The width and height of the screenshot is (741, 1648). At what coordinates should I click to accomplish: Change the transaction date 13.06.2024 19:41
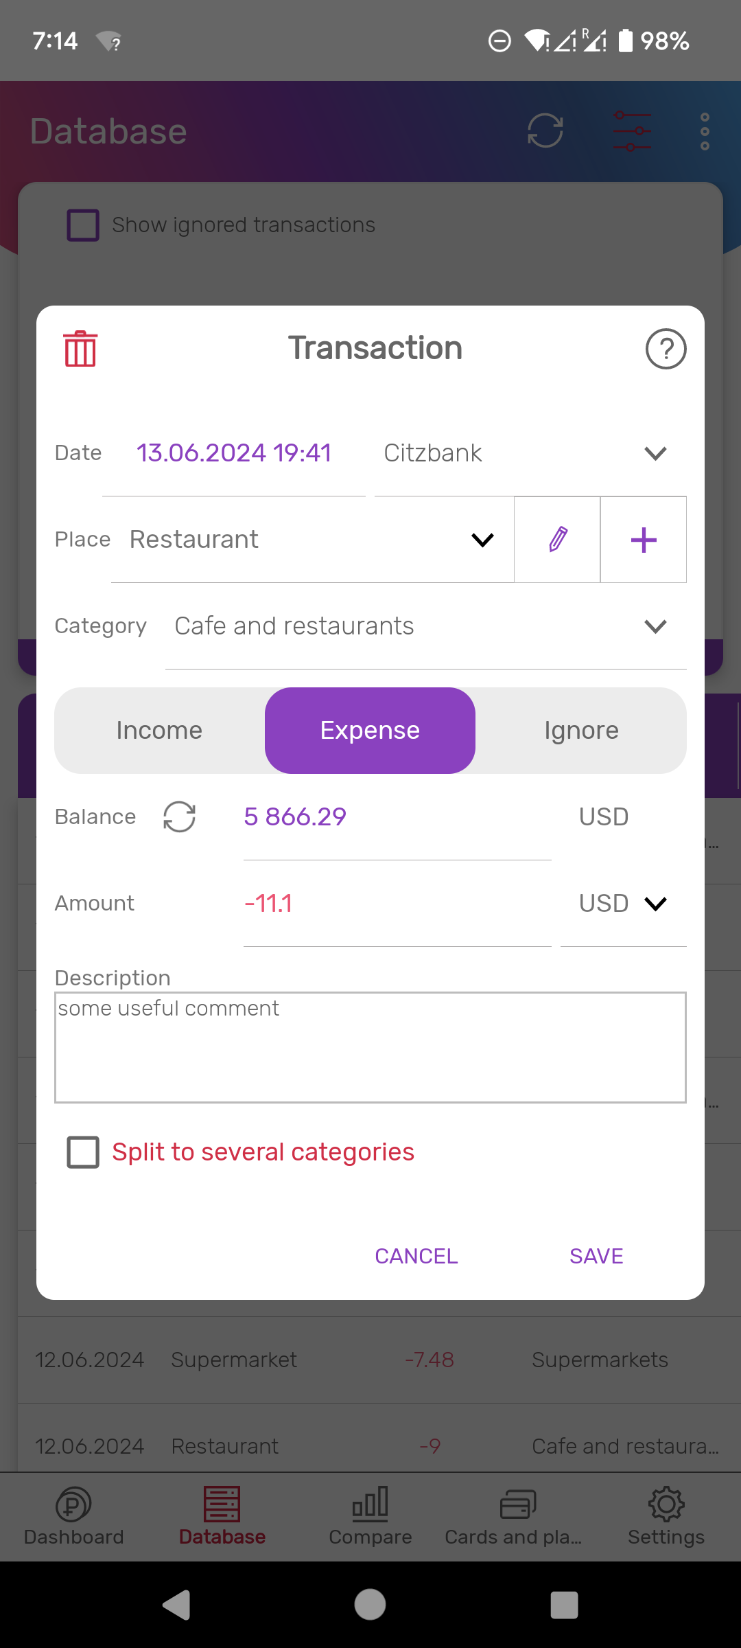(x=234, y=453)
